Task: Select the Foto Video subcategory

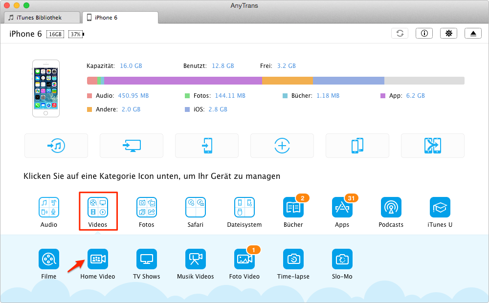Action: [x=244, y=259]
